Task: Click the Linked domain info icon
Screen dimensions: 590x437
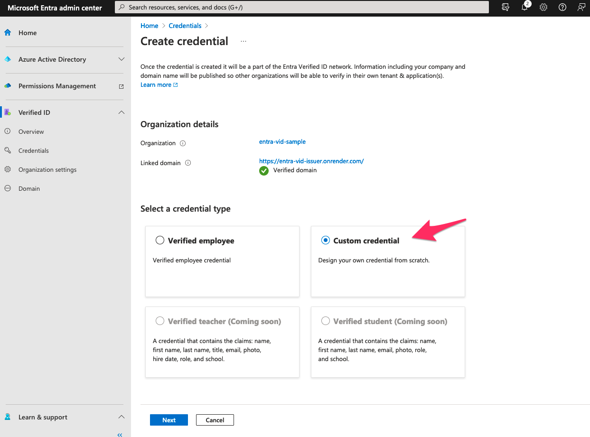Action: click(188, 163)
